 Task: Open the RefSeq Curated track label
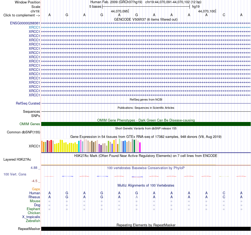[x=28, y=103]
